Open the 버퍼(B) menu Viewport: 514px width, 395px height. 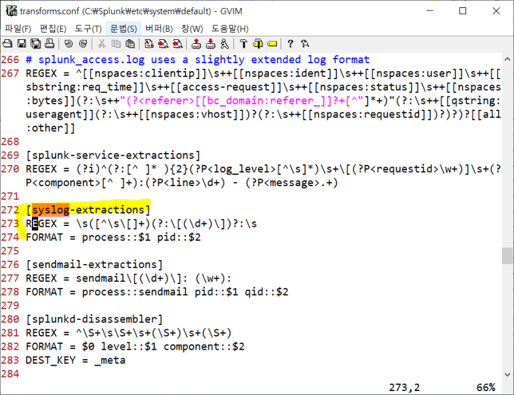(159, 29)
